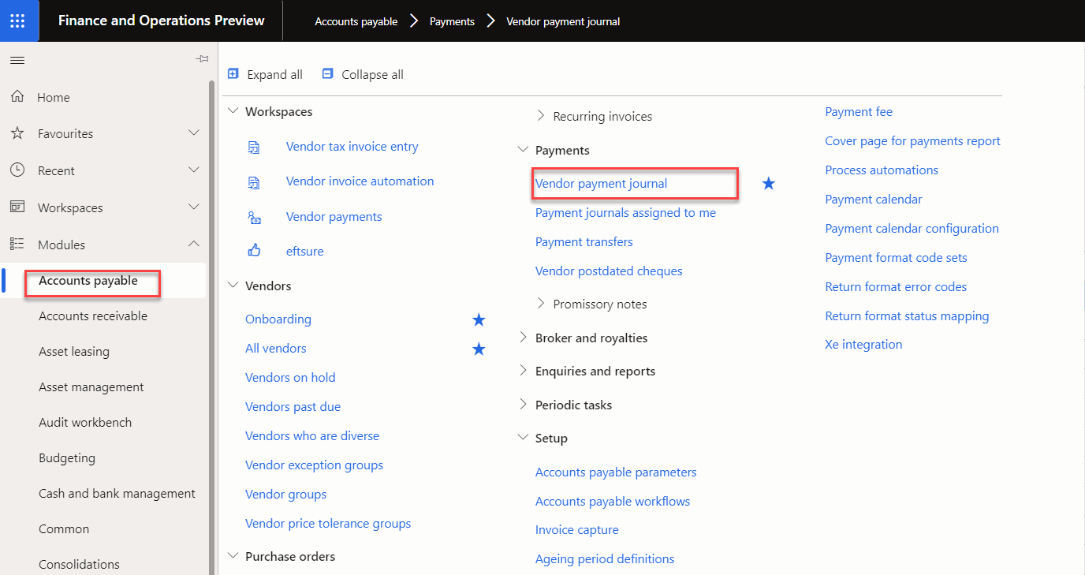1085x575 pixels.
Task: Click Finance and Operations Preview title
Action: 162,21
